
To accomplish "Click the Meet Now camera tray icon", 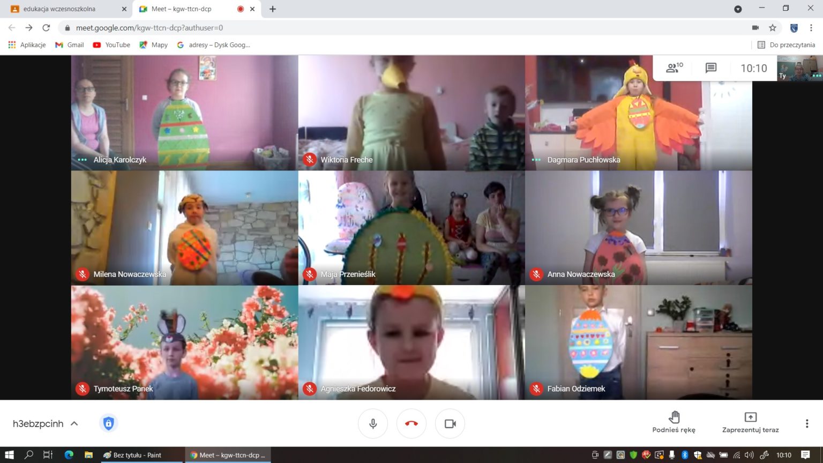I will [595, 455].
